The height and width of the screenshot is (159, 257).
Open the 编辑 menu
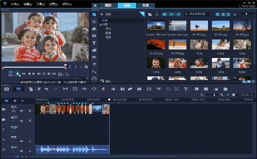click(28, 4)
